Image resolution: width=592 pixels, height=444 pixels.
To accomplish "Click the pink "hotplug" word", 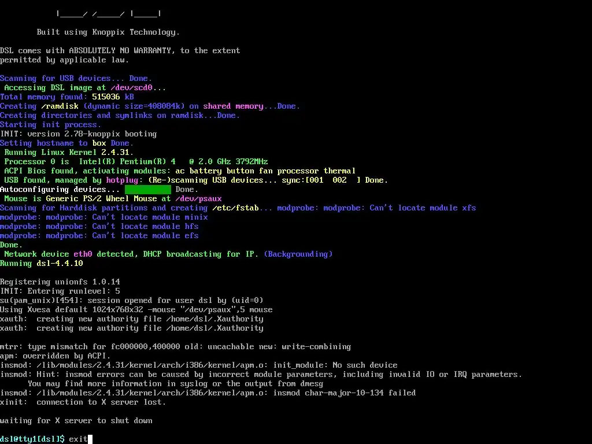I will coord(122,180).
